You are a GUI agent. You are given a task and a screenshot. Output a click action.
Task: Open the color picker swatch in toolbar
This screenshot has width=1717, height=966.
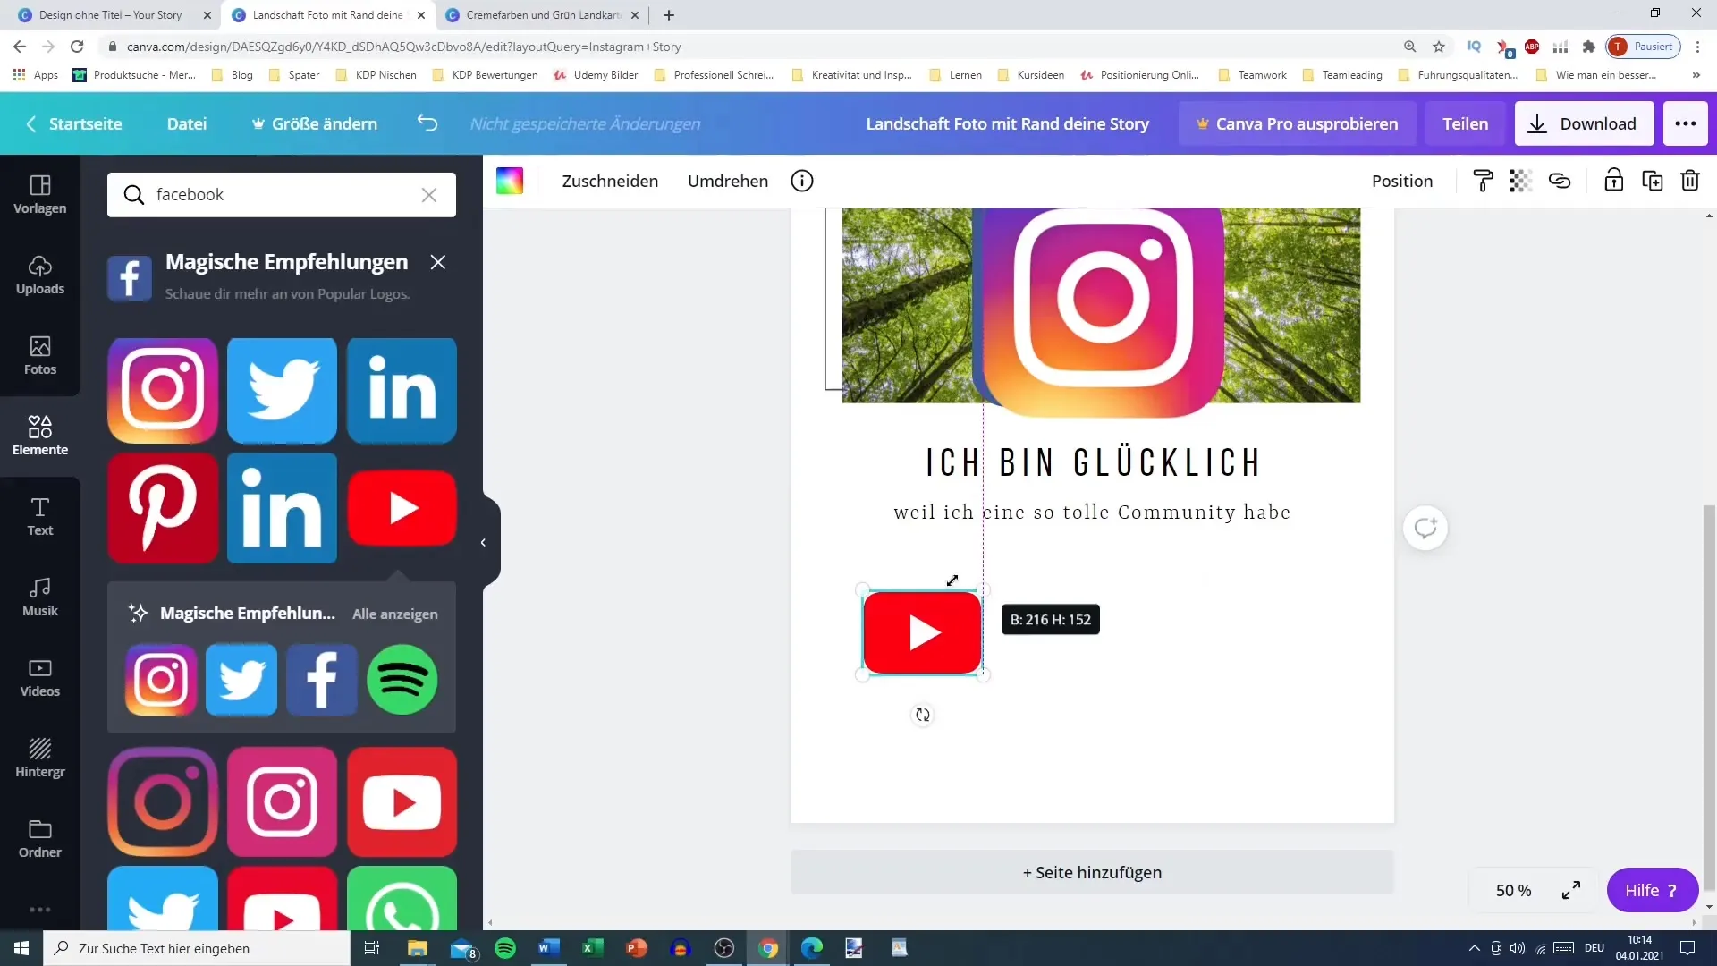click(510, 181)
